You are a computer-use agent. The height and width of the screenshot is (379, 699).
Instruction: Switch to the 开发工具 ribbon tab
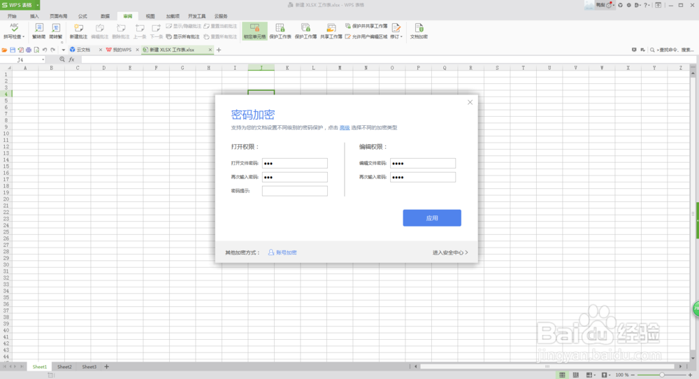tap(196, 16)
